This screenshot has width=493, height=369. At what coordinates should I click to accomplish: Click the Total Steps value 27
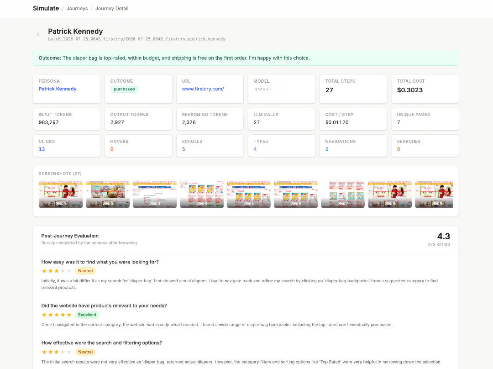(x=329, y=90)
